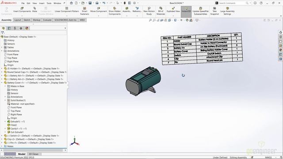This screenshot has height=159, width=283.
Task: Open the tree filter funnel
Action: (x=2, y=33)
